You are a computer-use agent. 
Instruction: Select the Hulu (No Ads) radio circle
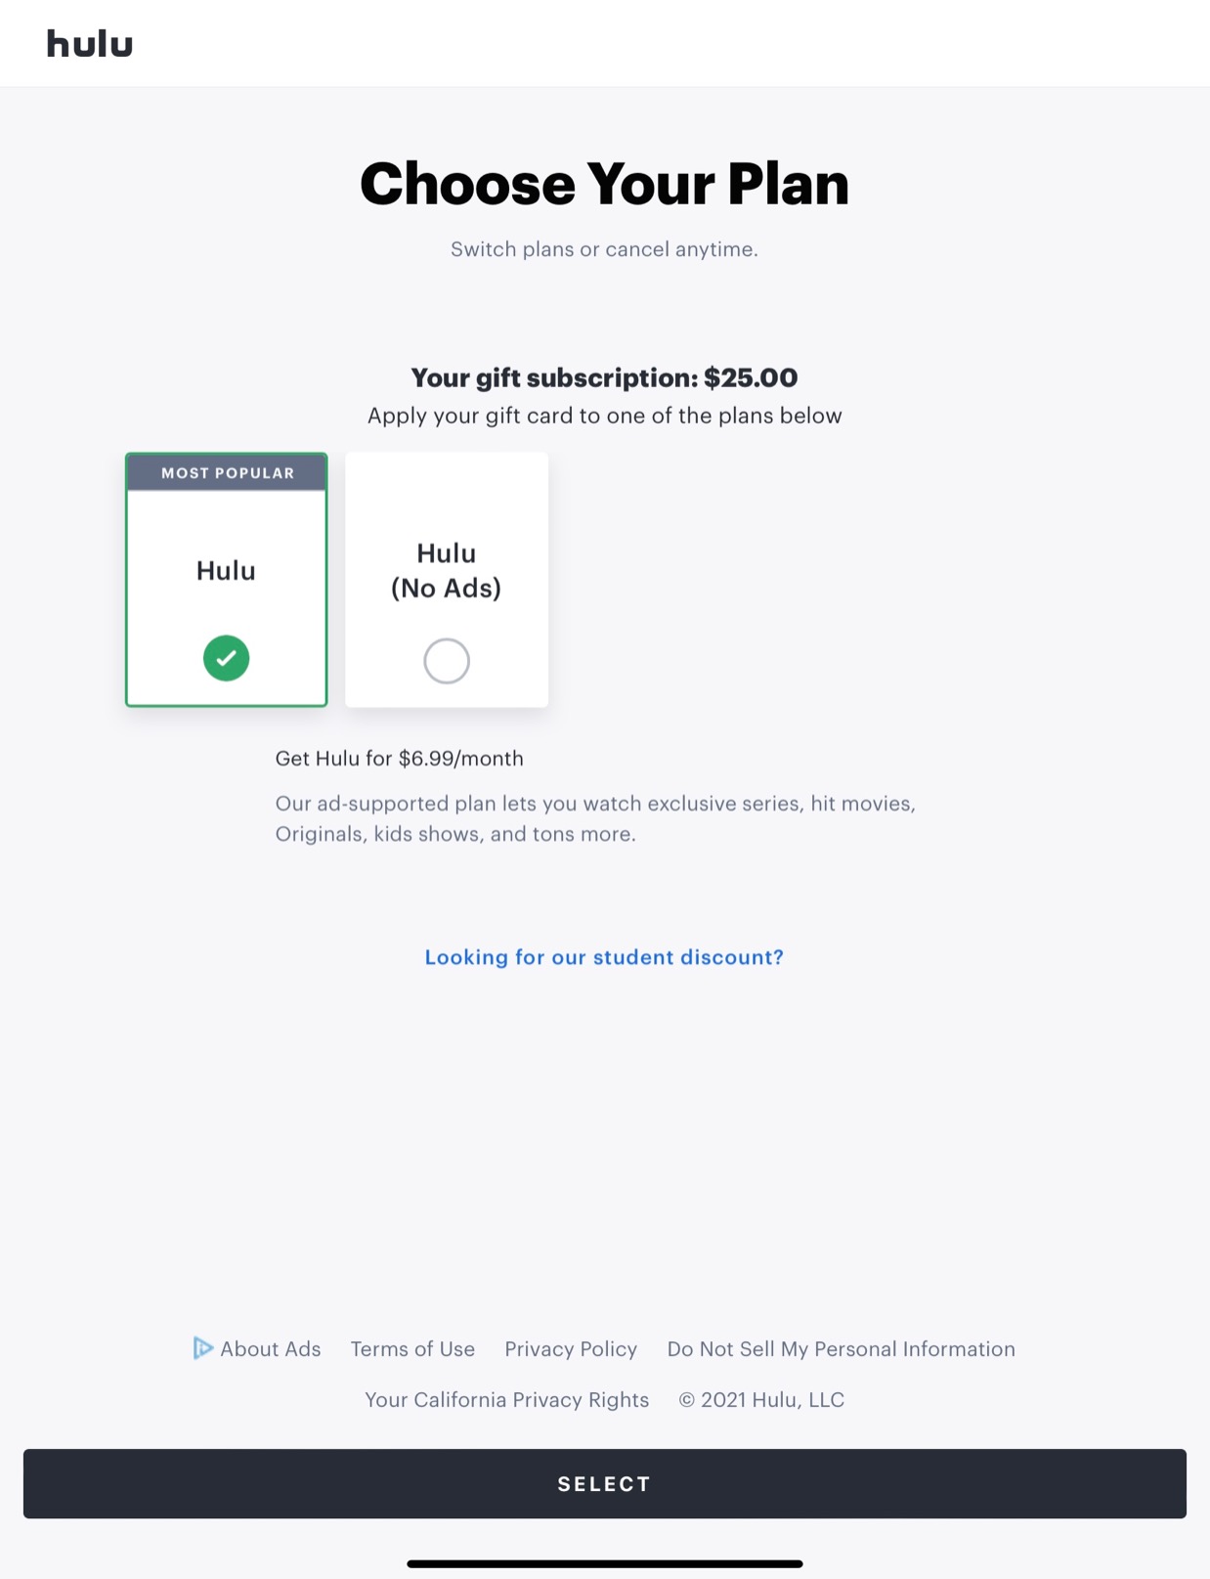click(x=446, y=660)
